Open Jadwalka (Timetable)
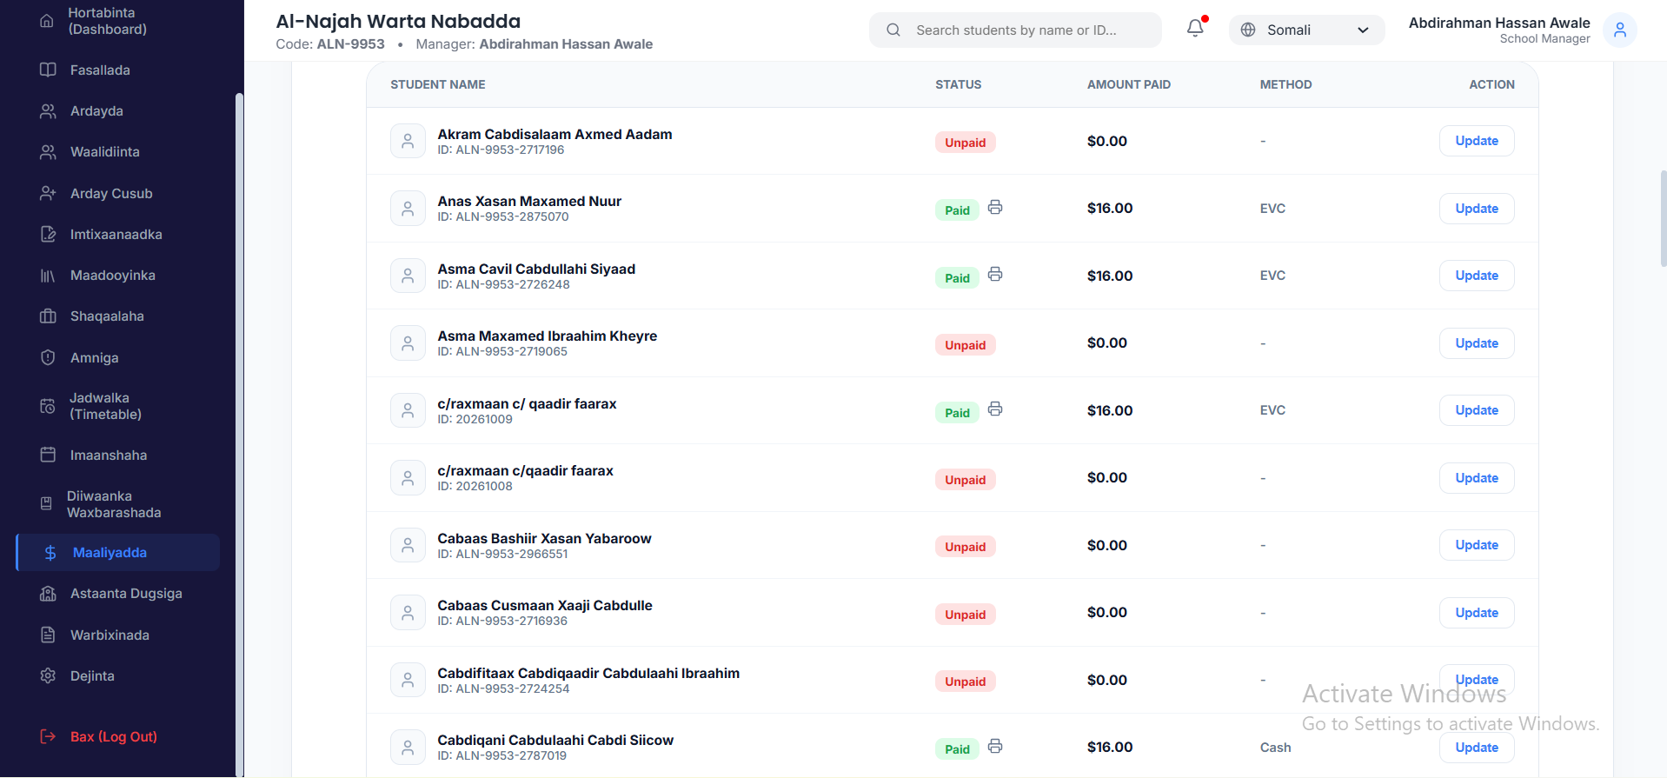 (x=118, y=406)
